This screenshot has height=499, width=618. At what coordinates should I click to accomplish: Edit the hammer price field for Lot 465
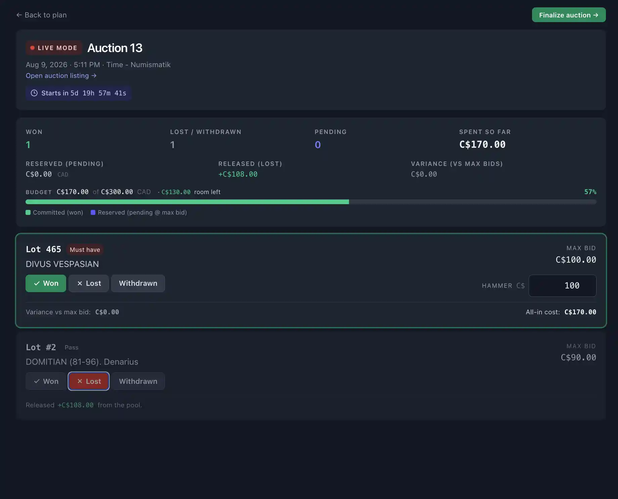563,286
